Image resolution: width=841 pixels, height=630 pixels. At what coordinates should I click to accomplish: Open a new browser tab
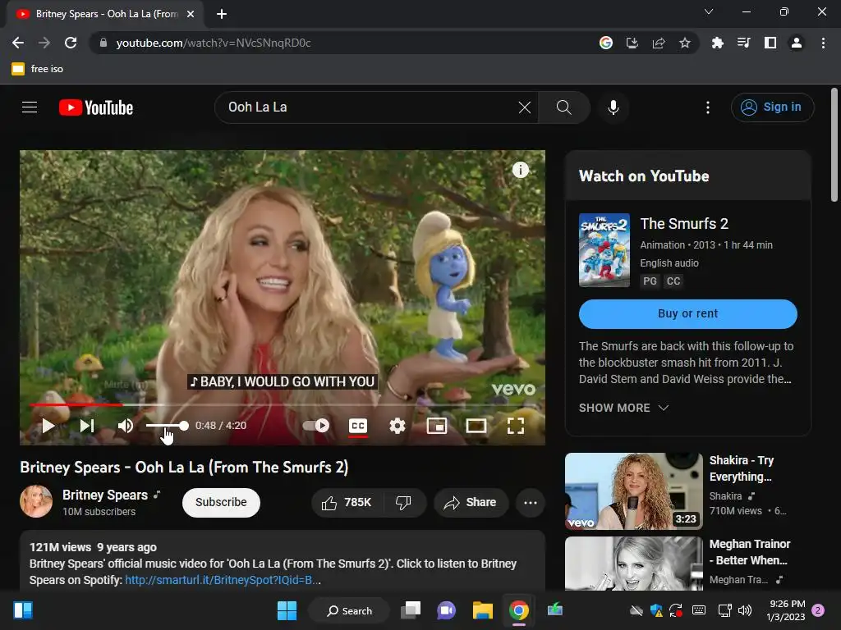tap(222, 14)
